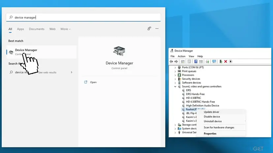The width and height of the screenshot is (273, 153).
Task: Click the Device Manager title bar icon
Action: (x=172, y=51)
